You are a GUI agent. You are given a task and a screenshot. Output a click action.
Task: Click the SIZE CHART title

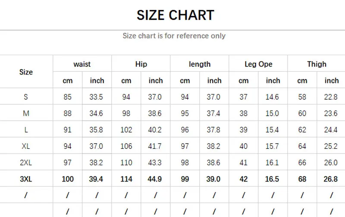175,16
